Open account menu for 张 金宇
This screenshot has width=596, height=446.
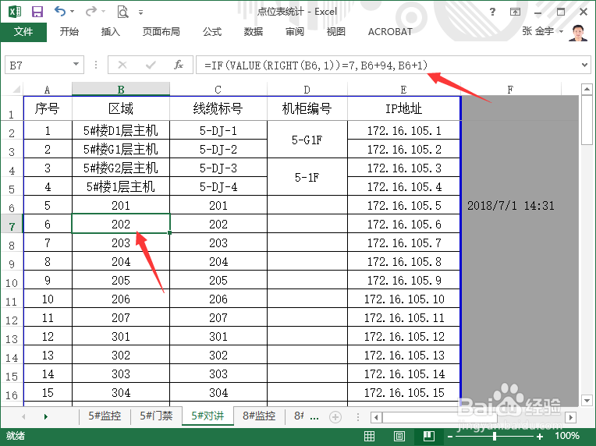542,31
